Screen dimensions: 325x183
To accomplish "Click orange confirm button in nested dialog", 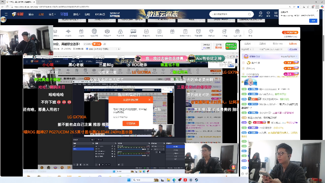I will [130, 123].
